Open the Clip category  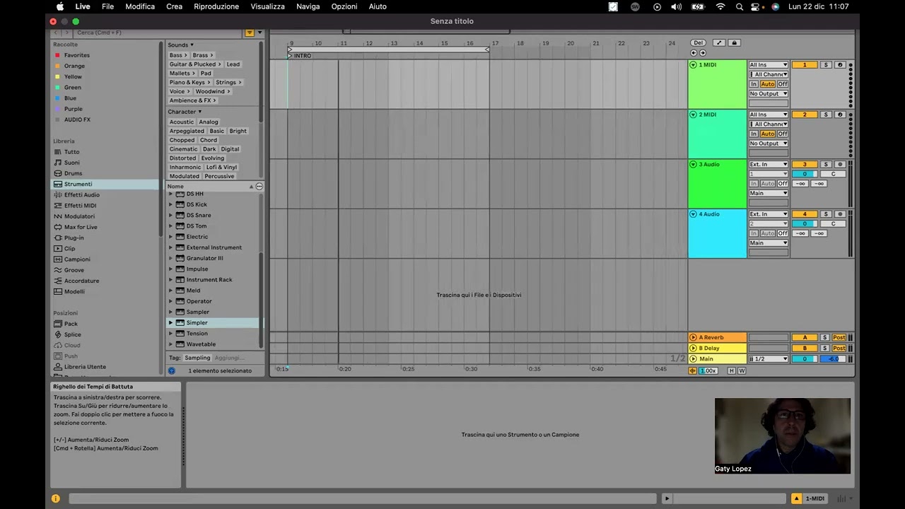tap(69, 248)
